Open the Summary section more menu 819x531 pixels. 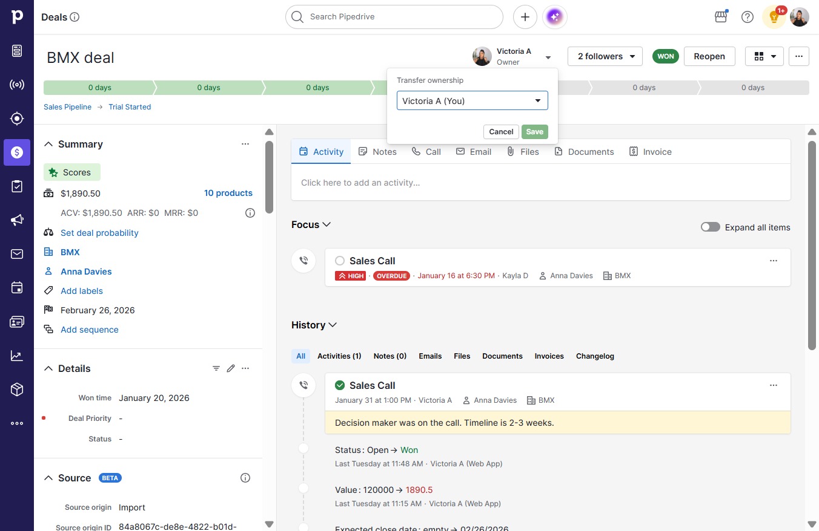click(x=245, y=144)
